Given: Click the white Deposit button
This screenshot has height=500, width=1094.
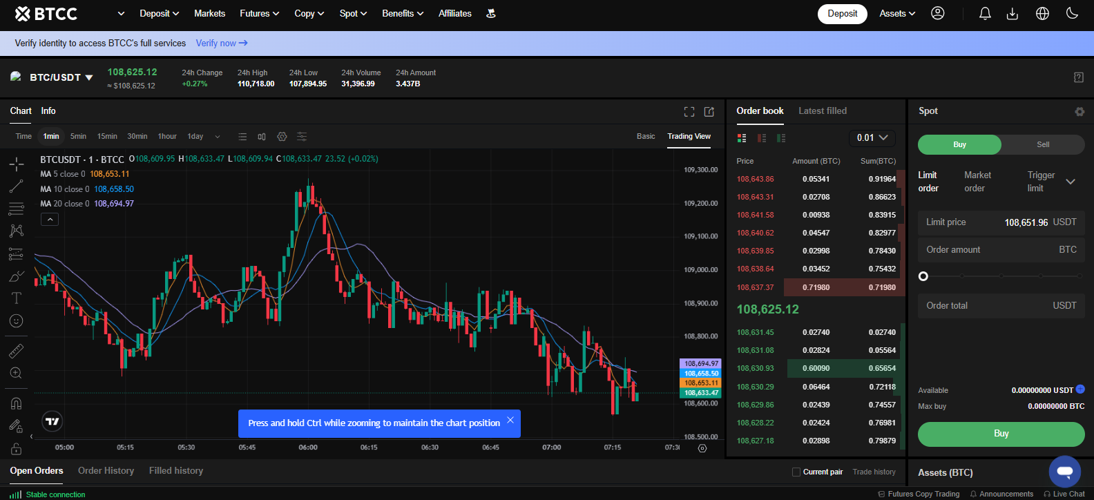Looking at the screenshot, I should coord(843,14).
